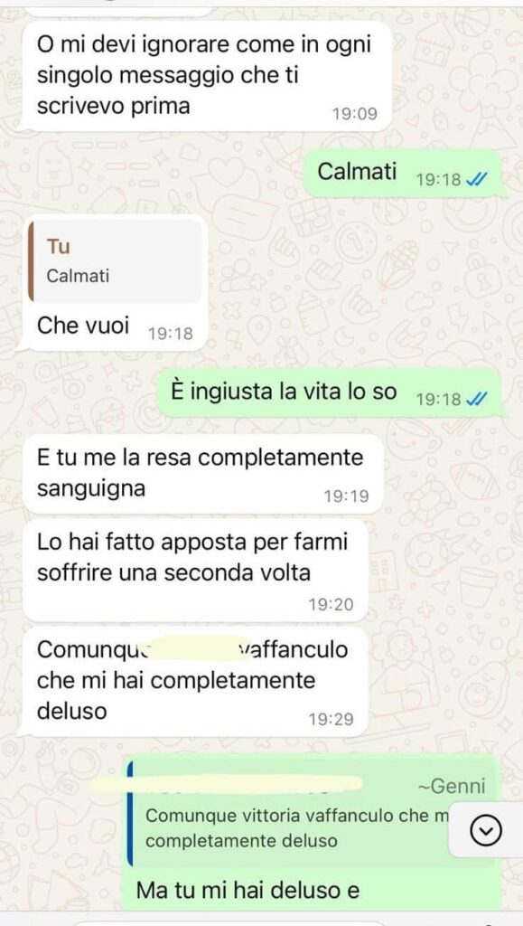Tap the scroll-to-bottom chevron button
This screenshot has height=926, width=523.
click(486, 831)
